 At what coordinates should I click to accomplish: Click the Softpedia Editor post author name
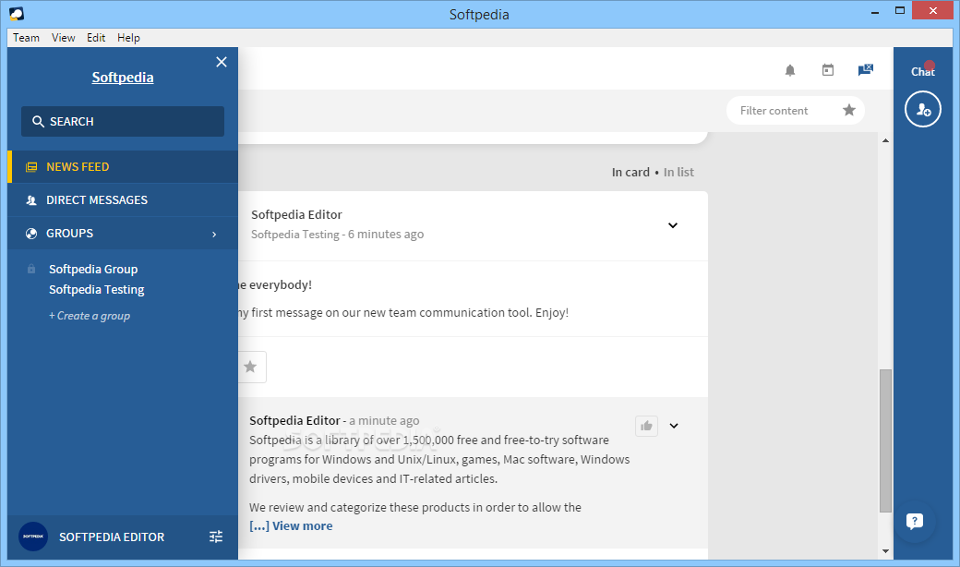coord(296,214)
